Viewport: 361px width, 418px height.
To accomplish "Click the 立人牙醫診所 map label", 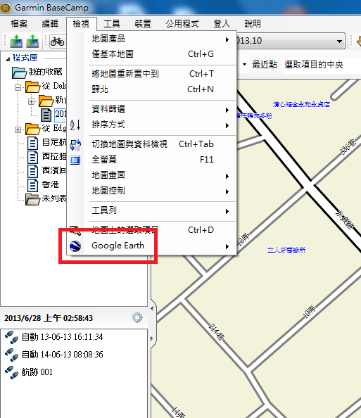I will pos(286,250).
